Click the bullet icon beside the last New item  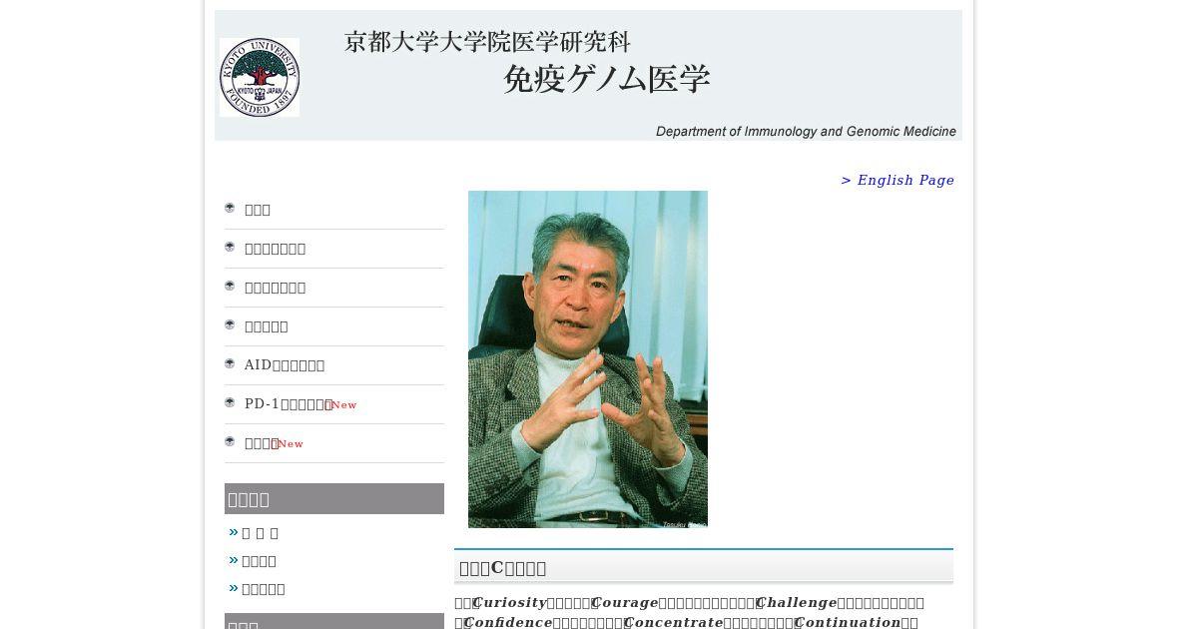coord(230,441)
